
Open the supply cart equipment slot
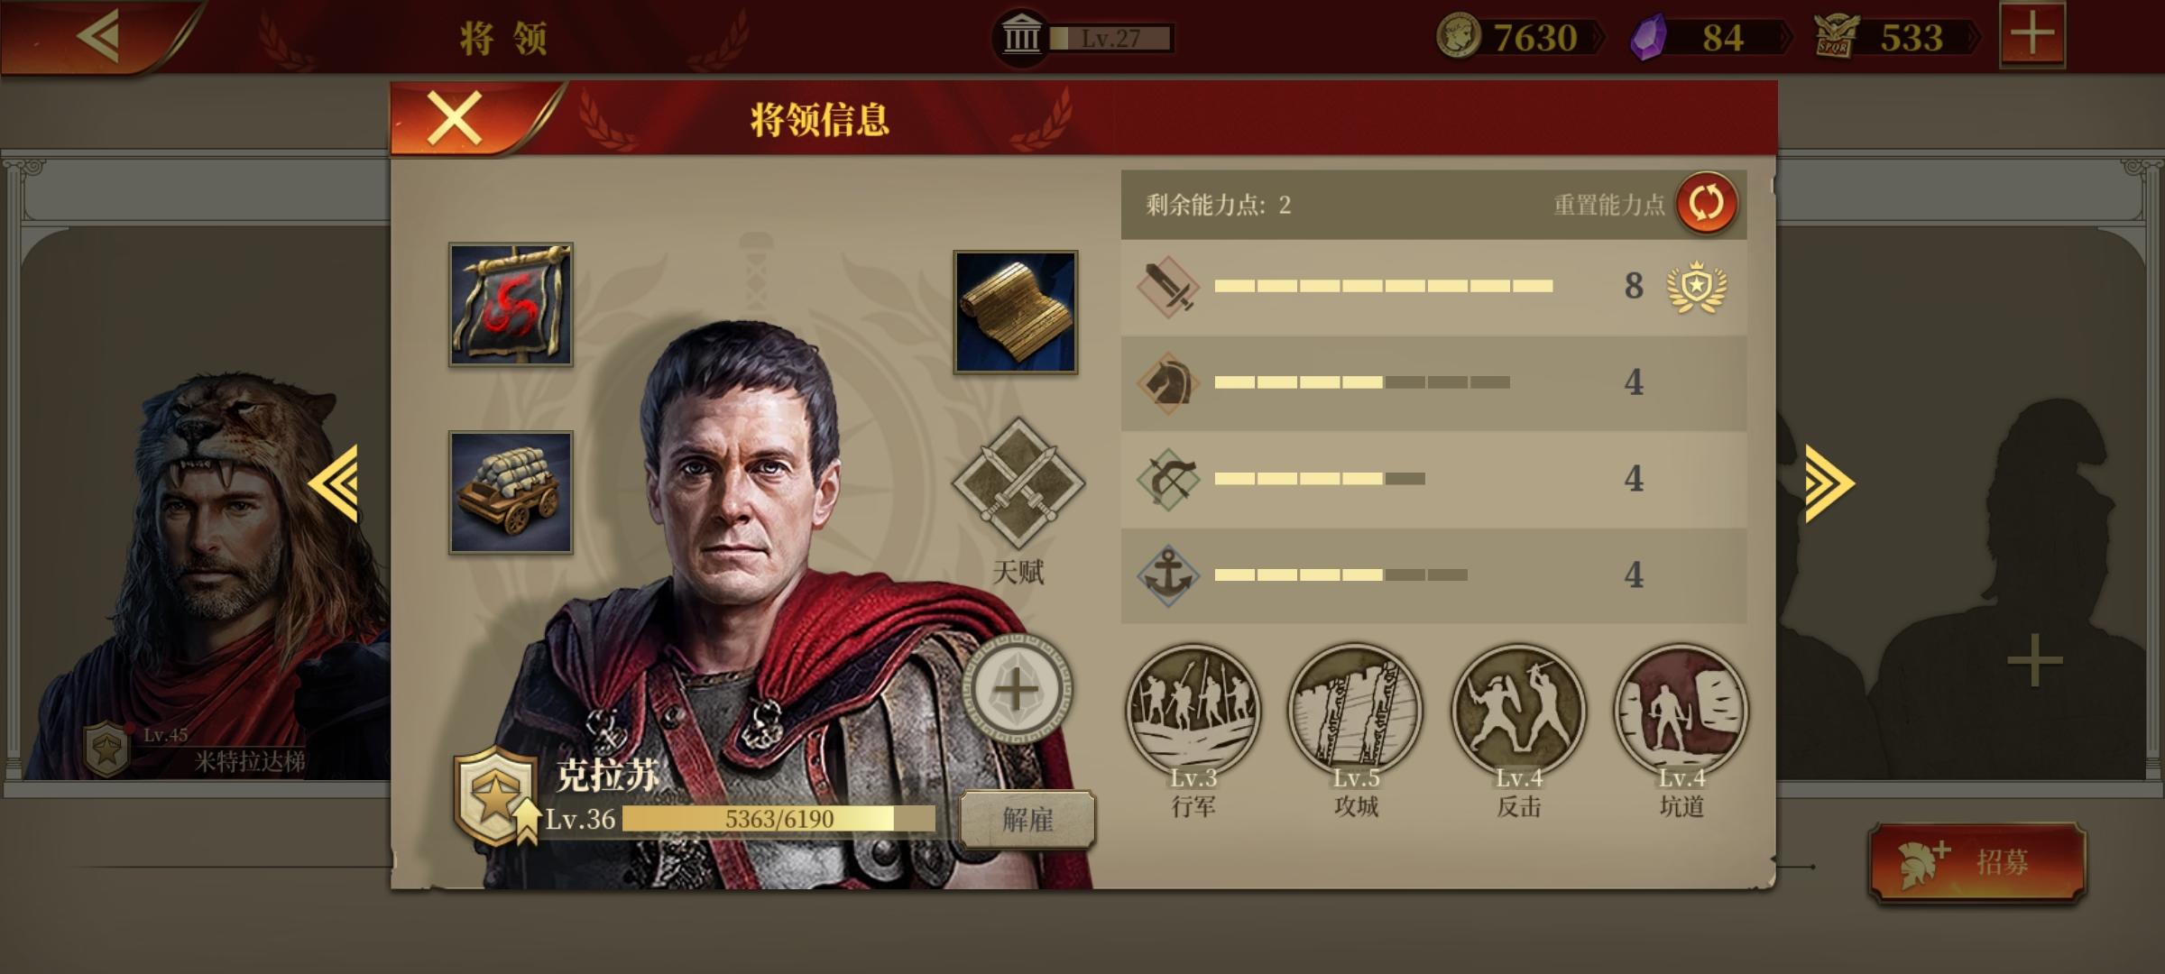511,492
